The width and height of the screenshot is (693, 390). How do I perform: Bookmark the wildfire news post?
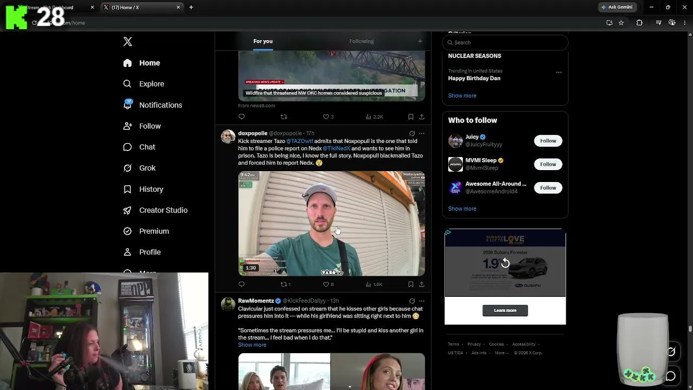[411, 116]
